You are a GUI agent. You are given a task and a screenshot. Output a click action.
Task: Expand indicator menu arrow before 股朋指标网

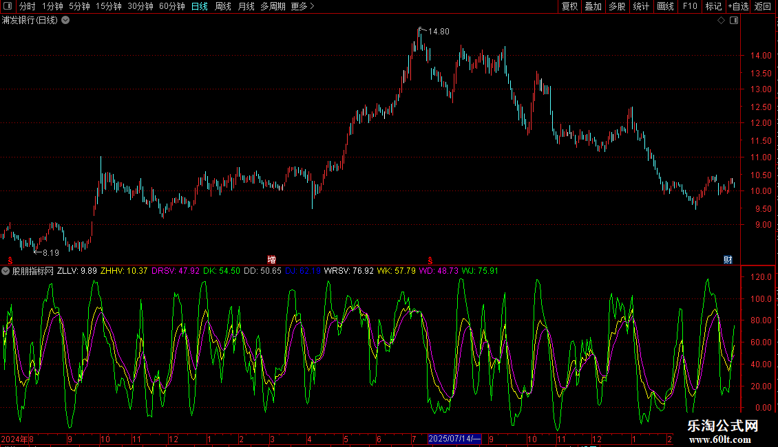[x=6, y=271]
